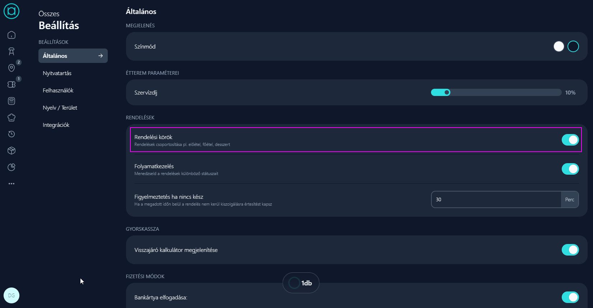Viewport: 593px width, 308px height.
Task: Open the map pin location icon
Action: coord(11,68)
